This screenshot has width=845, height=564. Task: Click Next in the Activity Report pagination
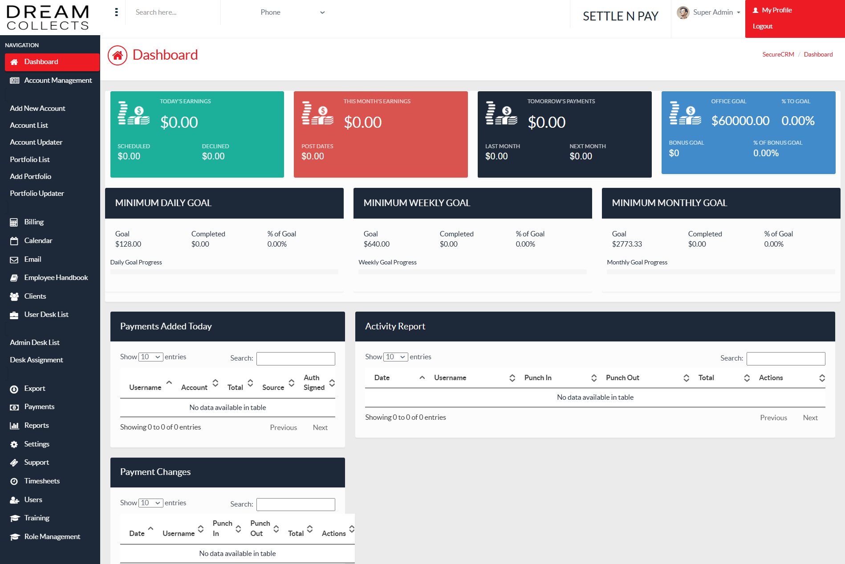[810, 417]
